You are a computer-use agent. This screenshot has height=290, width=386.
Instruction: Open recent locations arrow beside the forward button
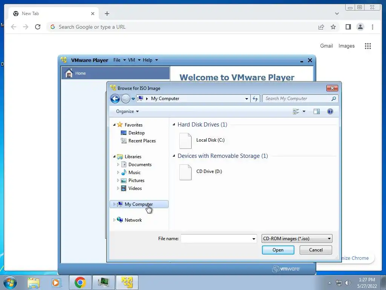coord(133,99)
